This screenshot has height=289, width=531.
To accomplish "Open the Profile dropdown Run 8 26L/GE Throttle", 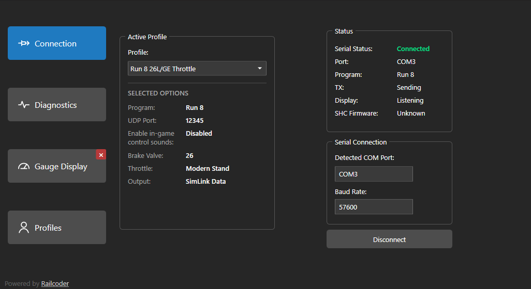I will click(x=197, y=69).
